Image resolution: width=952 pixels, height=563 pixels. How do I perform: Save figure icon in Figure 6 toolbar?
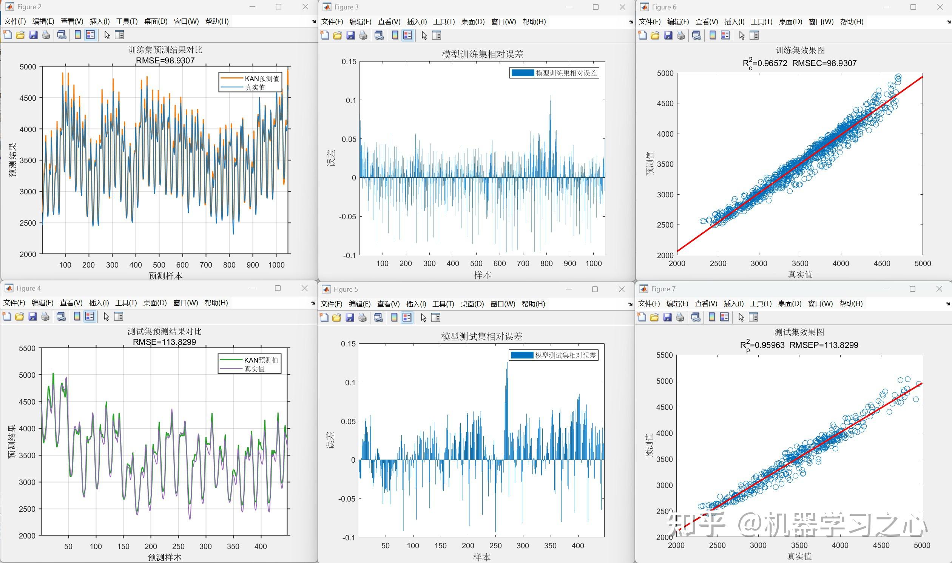tap(668, 35)
